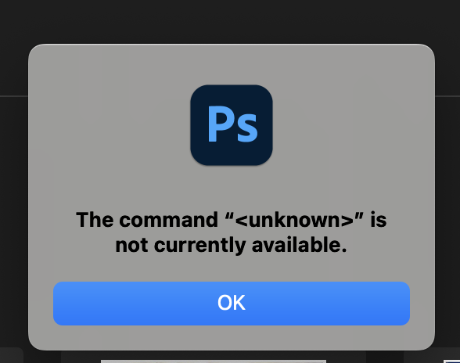Click the light canvas edge below the dialog
The image size is (460, 363).
point(214,361)
